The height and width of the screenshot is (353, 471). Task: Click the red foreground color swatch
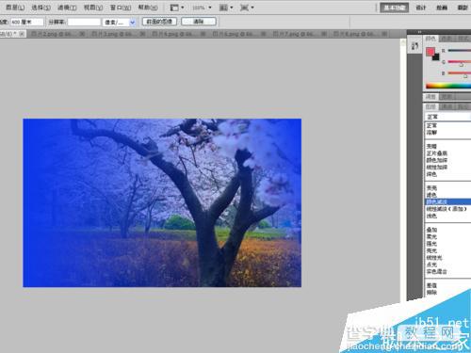point(430,52)
